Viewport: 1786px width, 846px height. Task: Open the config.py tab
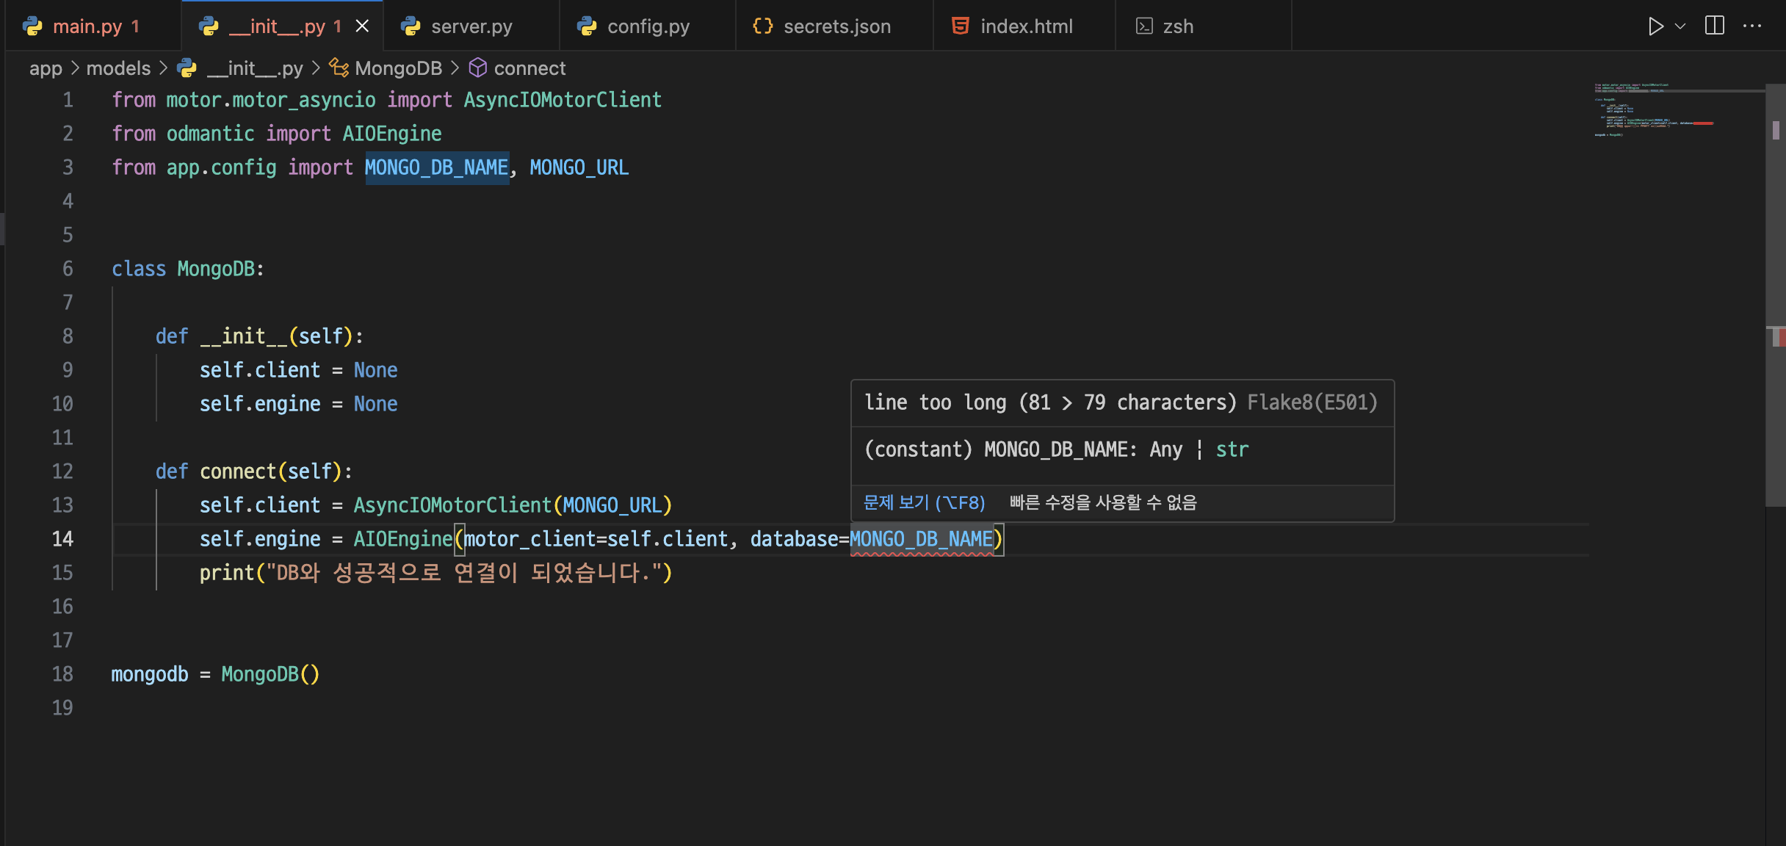click(x=647, y=26)
